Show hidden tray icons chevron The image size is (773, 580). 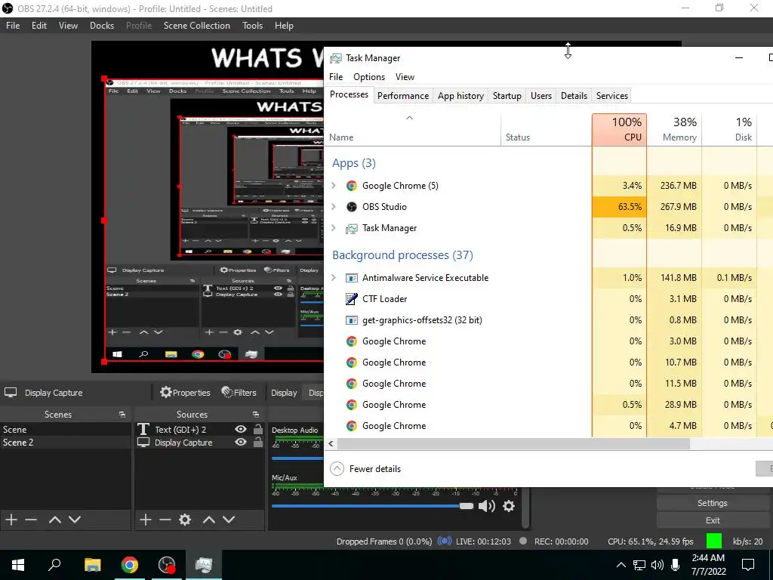[x=621, y=565]
